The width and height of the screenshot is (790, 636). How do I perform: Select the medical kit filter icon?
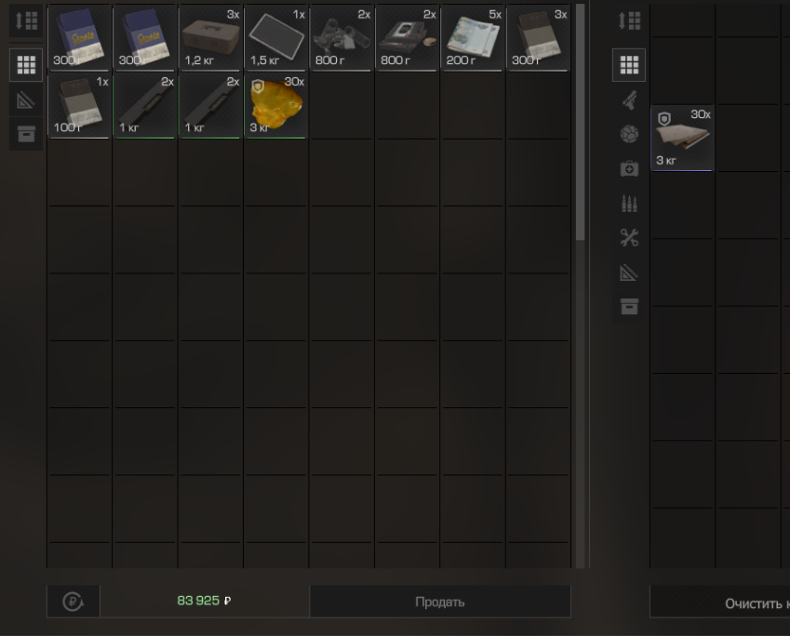629,169
